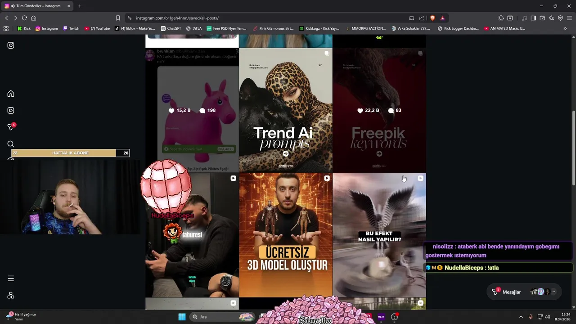576x324 pixels.
Task: Open the Kick Logger Dashbo... bookmark
Action: click(458, 28)
